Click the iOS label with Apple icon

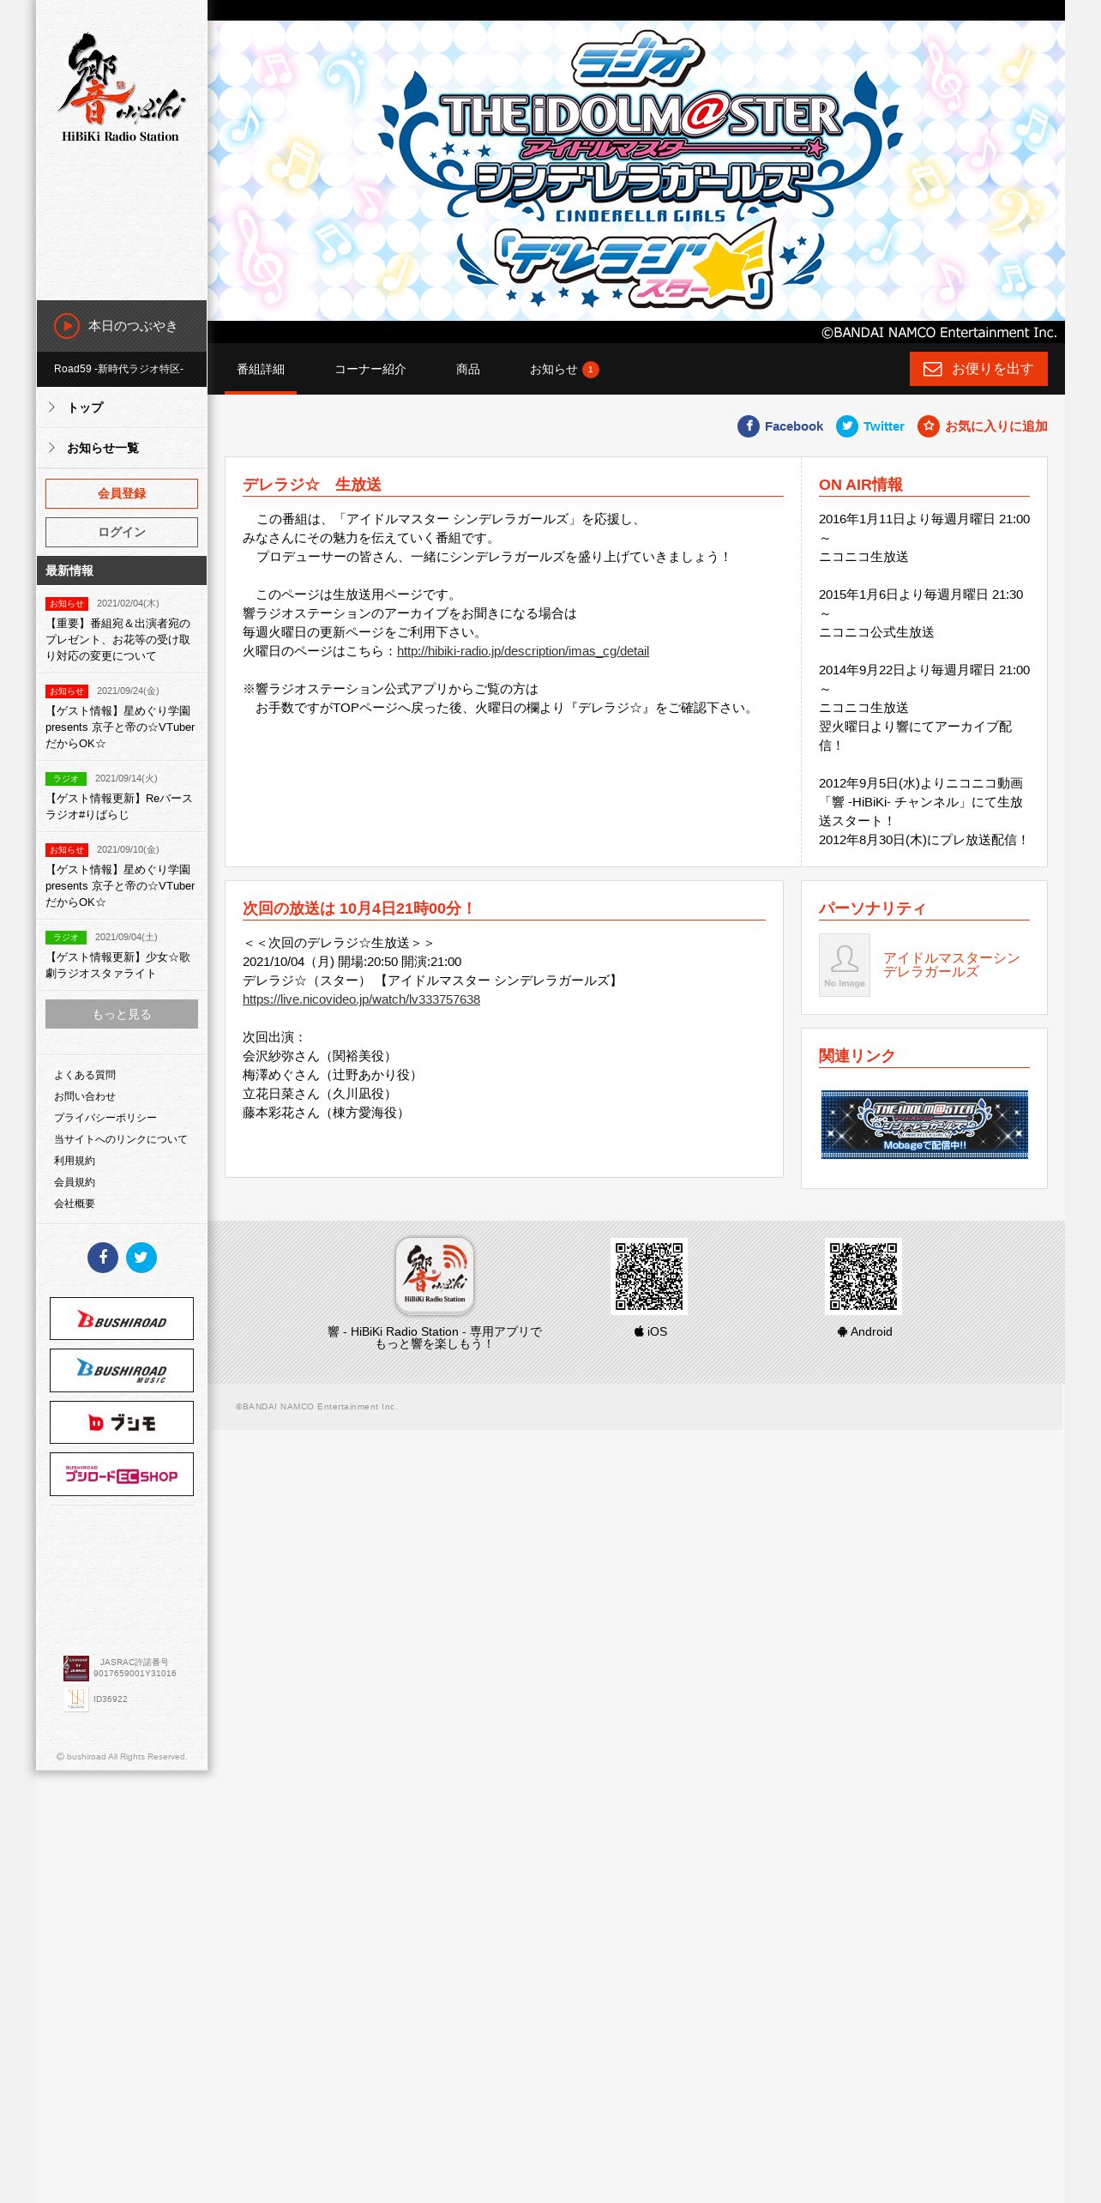coord(650,1331)
